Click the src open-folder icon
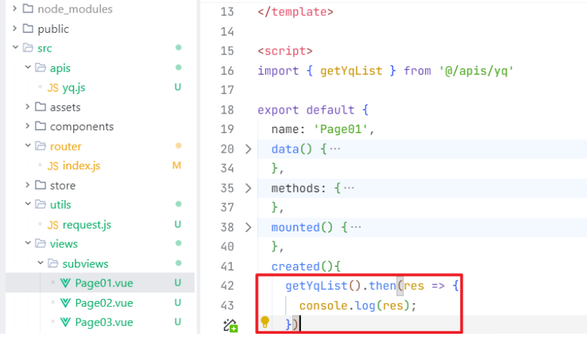This screenshot has width=587, height=347. click(28, 47)
